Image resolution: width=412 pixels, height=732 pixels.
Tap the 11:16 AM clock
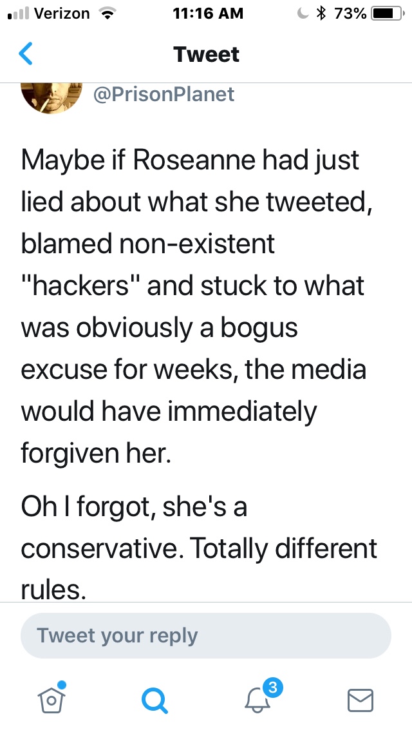pyautogui.click(x=208, y=14)
